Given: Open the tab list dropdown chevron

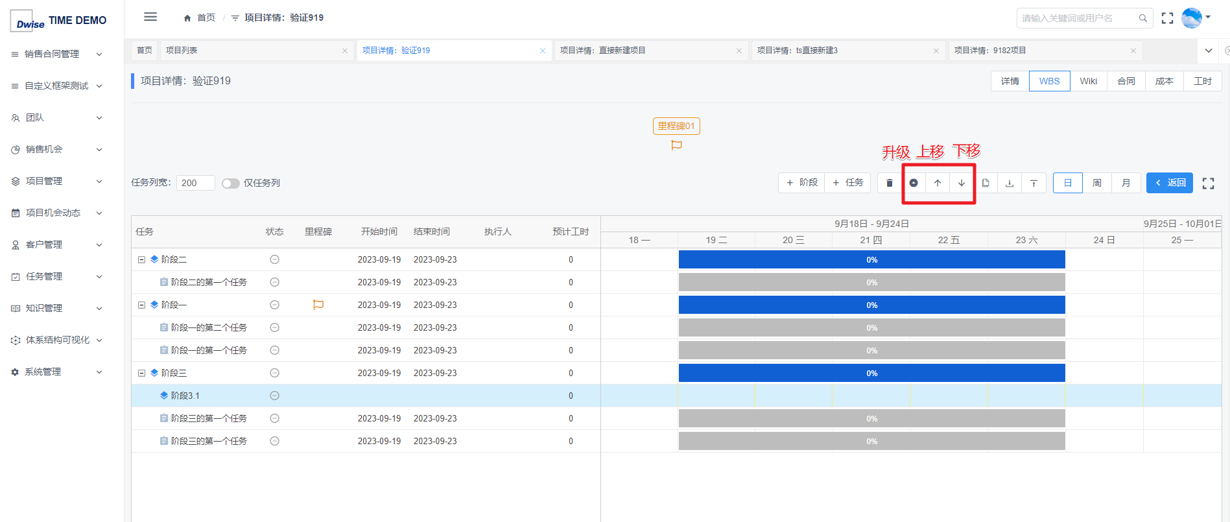Looking at the screenshot, I should [1209, 51].
